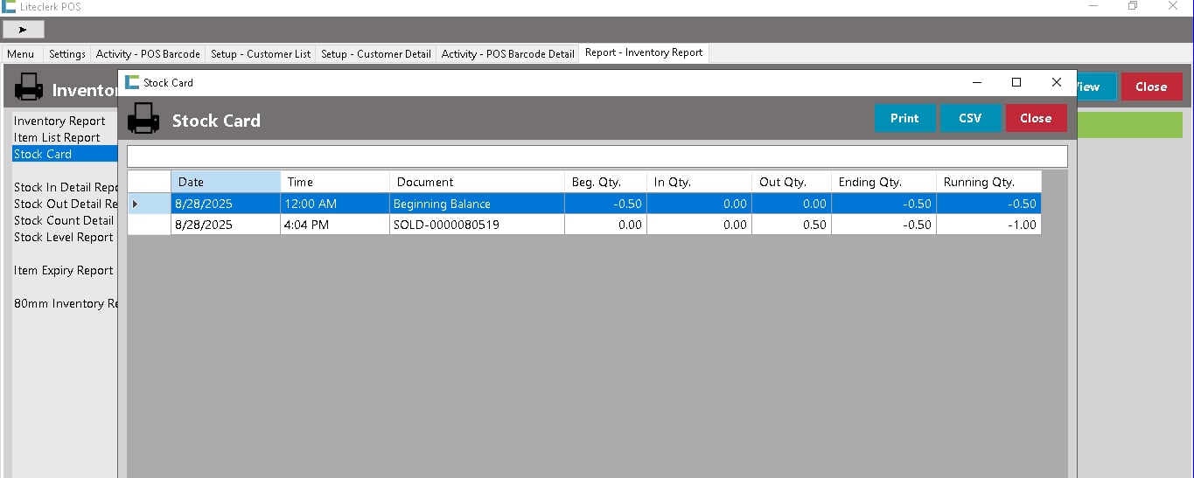The image size is (1194, 478).
Task: Click the printer icon in Stock Card header
Action: [143, 119]
